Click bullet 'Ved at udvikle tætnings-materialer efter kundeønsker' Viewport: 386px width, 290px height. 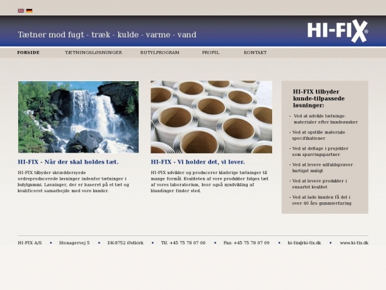324,119
